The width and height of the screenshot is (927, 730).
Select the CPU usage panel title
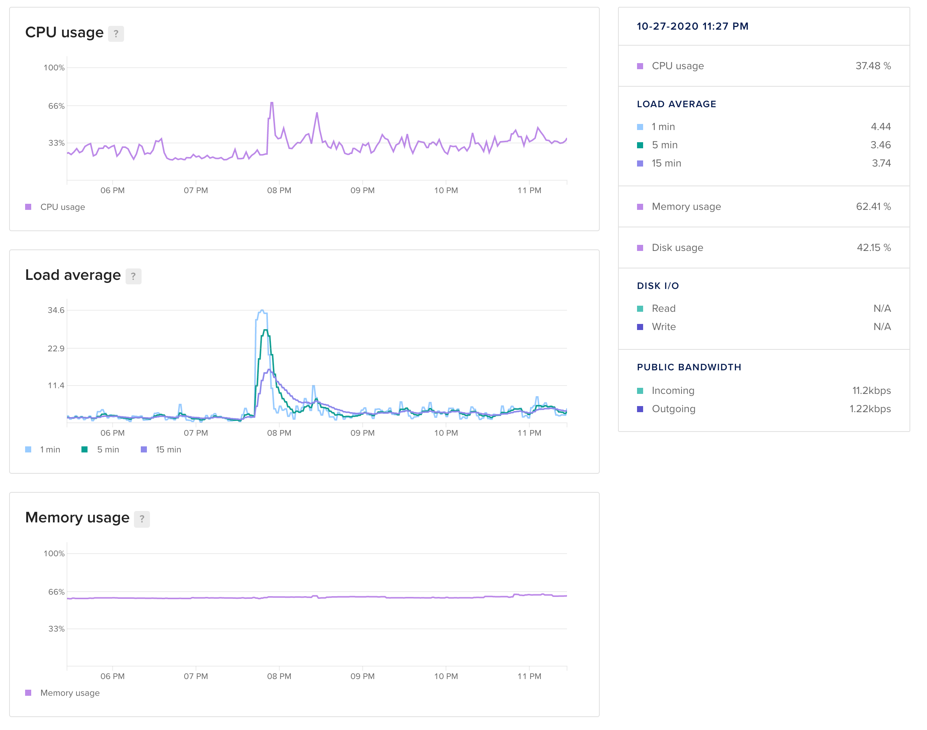pos(64,32)
